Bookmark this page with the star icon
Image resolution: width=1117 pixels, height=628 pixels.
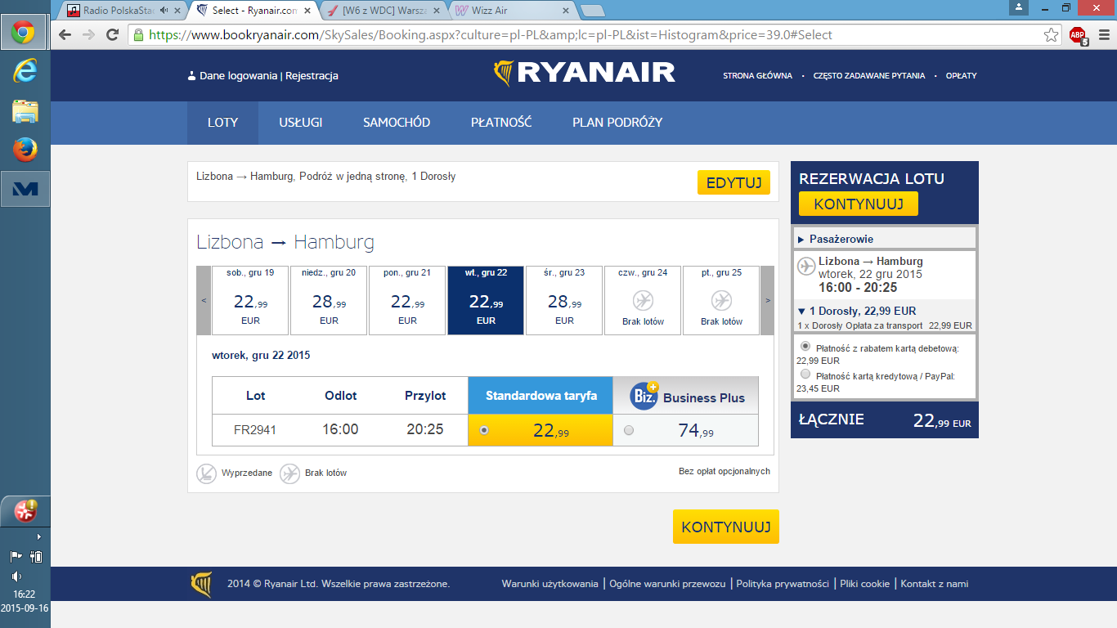tap(1052, 35)
